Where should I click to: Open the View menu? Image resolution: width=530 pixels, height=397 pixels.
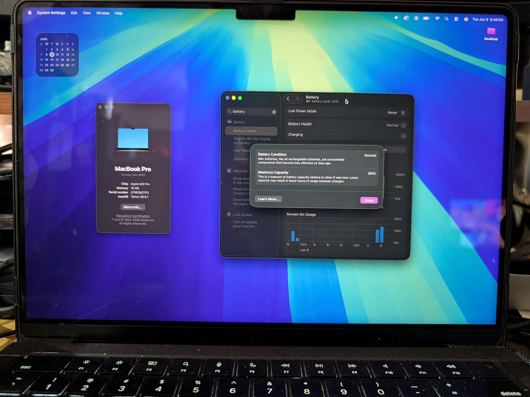[x=87, y=13]
